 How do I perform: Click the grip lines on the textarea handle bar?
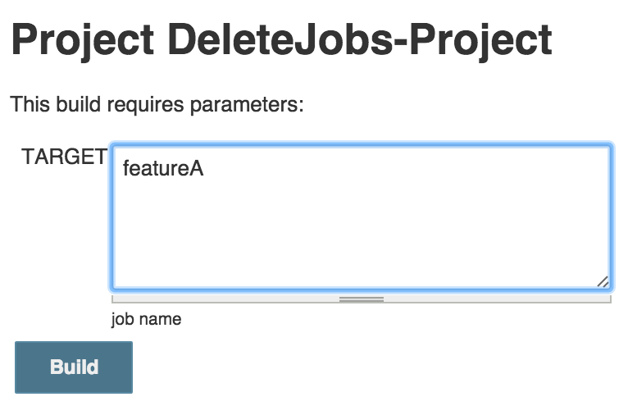coord(362,299)
